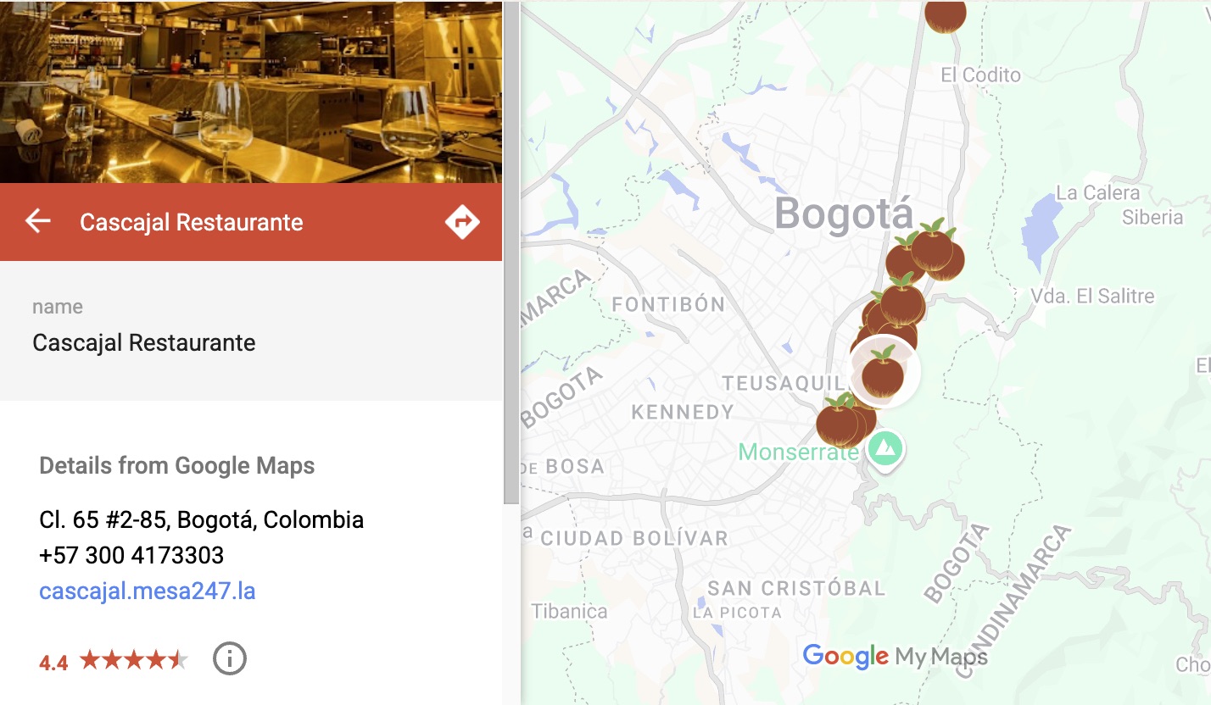Click the blue reservoir near La Calera

[1041, 229]
